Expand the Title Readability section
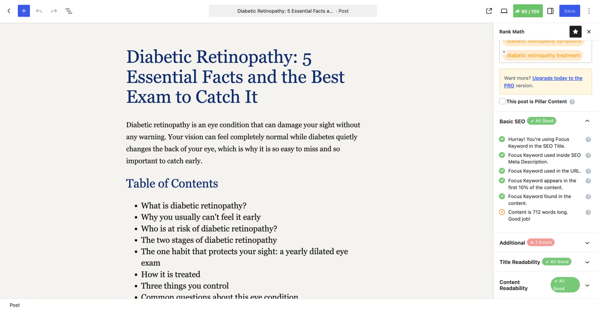Screen dimensions: 598x311 (x=587, y=262)
